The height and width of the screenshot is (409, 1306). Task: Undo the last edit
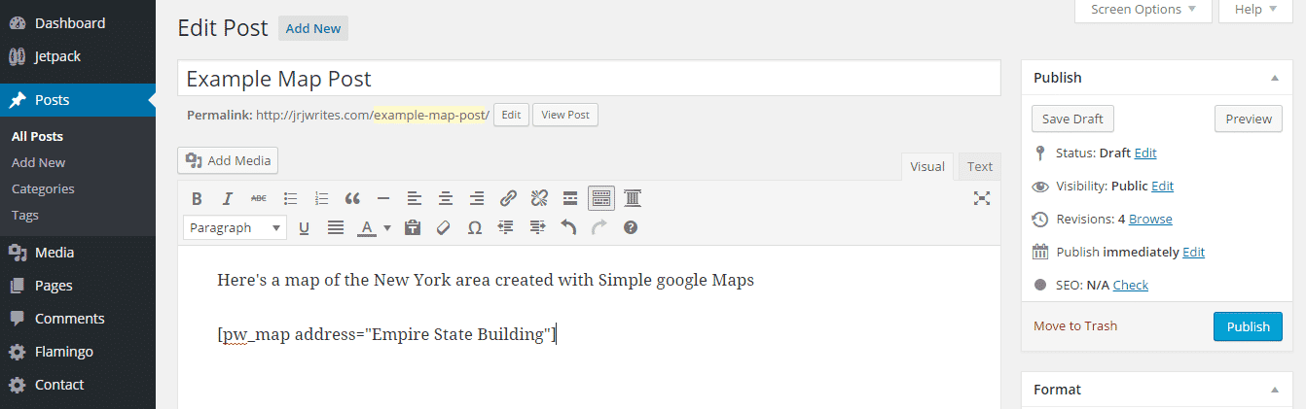click(x=568, y=227)
